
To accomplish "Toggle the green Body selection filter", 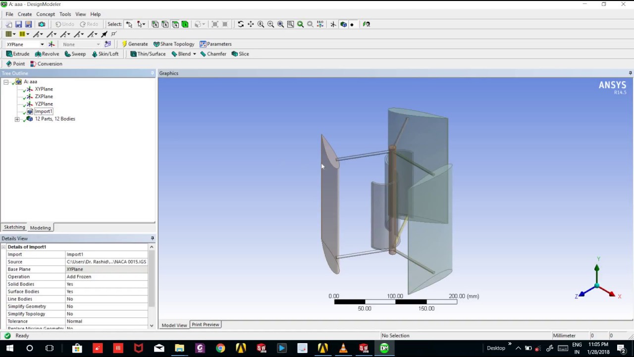I will pos(185,24).
